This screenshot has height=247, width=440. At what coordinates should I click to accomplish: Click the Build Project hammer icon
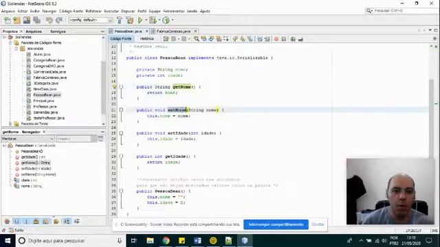[119, 20]
